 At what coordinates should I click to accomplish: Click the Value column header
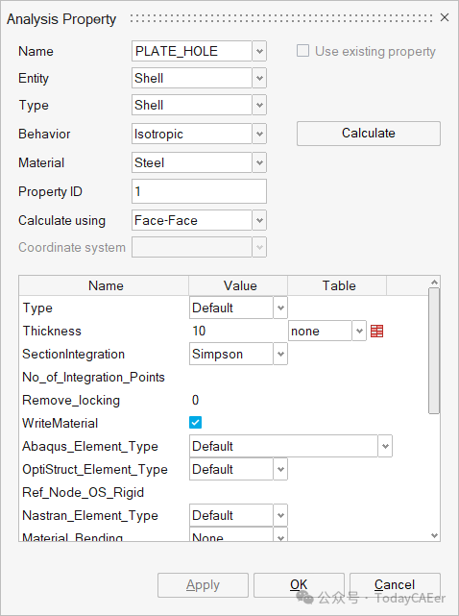click(238, 285)
